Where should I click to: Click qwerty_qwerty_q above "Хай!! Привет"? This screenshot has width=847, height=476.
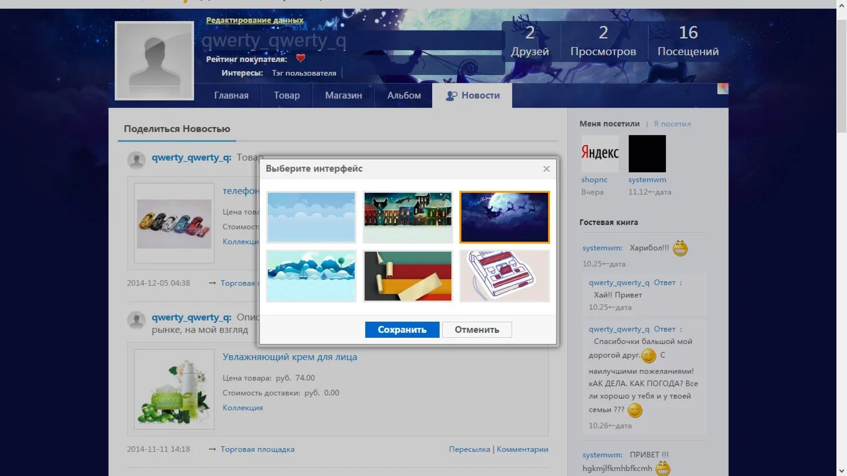point(619,283)
